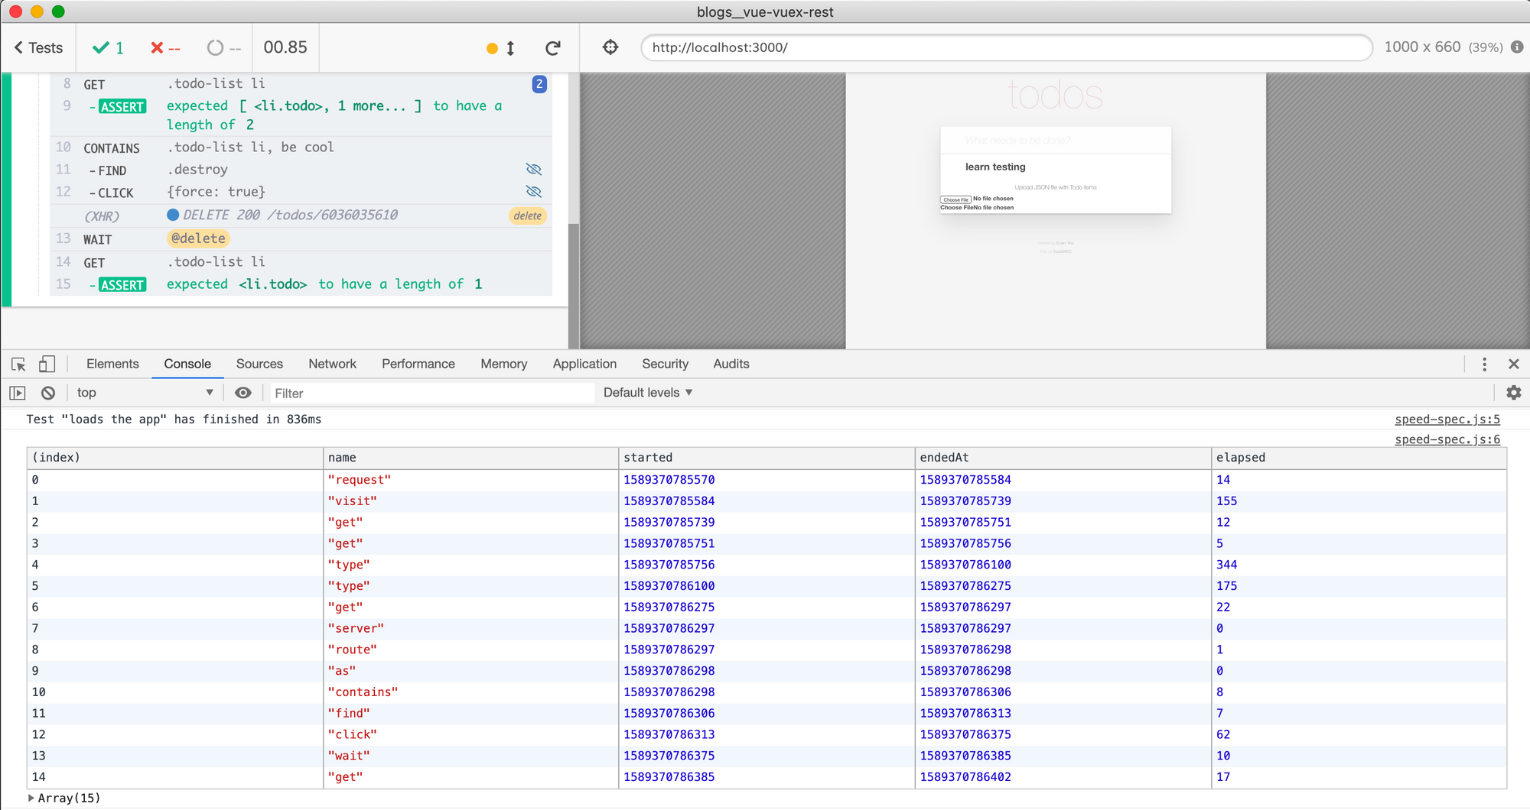This screenshot has height=810, width=1530.
Task: Open the Default levels dropdown
Action: coord(647,393)
